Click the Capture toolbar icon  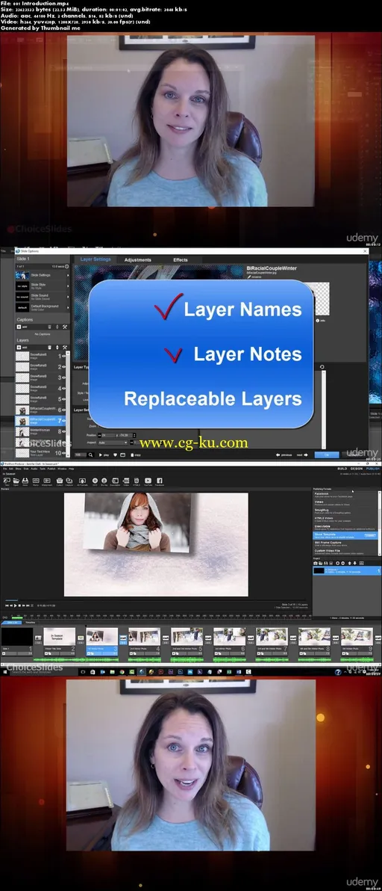tap(69, 481)
